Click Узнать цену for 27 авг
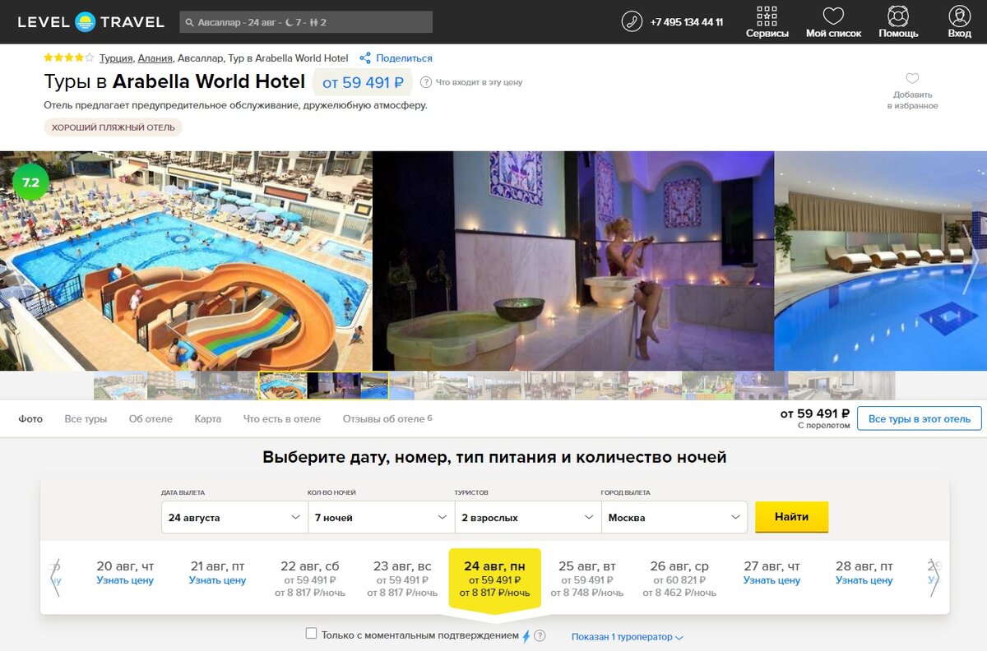Viewport: 987px width, 651px height. pyautogui.click(x=772, y=580)
